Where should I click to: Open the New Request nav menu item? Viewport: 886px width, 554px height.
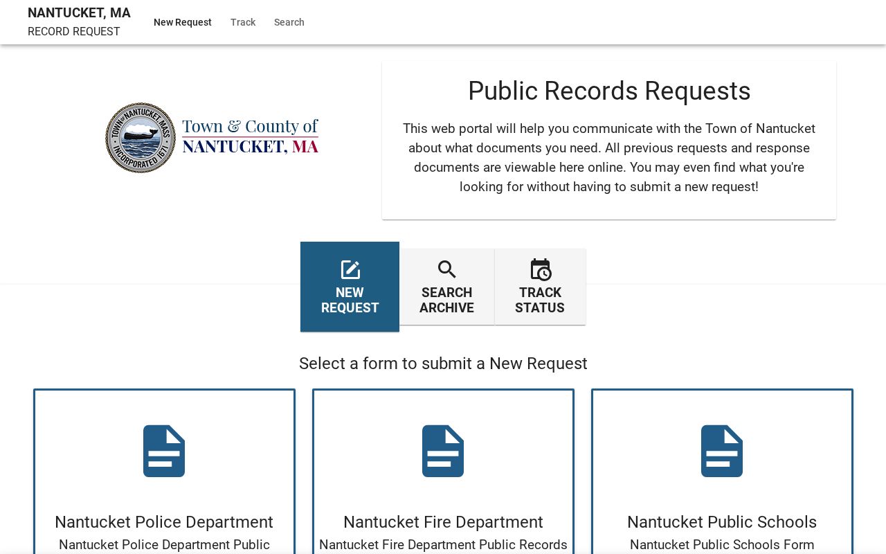point(183,22)
